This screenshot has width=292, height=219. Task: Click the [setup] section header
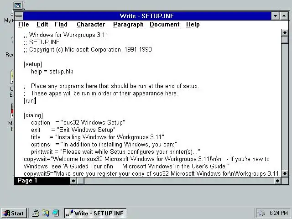pyautogui.click(x=33, y=64)
